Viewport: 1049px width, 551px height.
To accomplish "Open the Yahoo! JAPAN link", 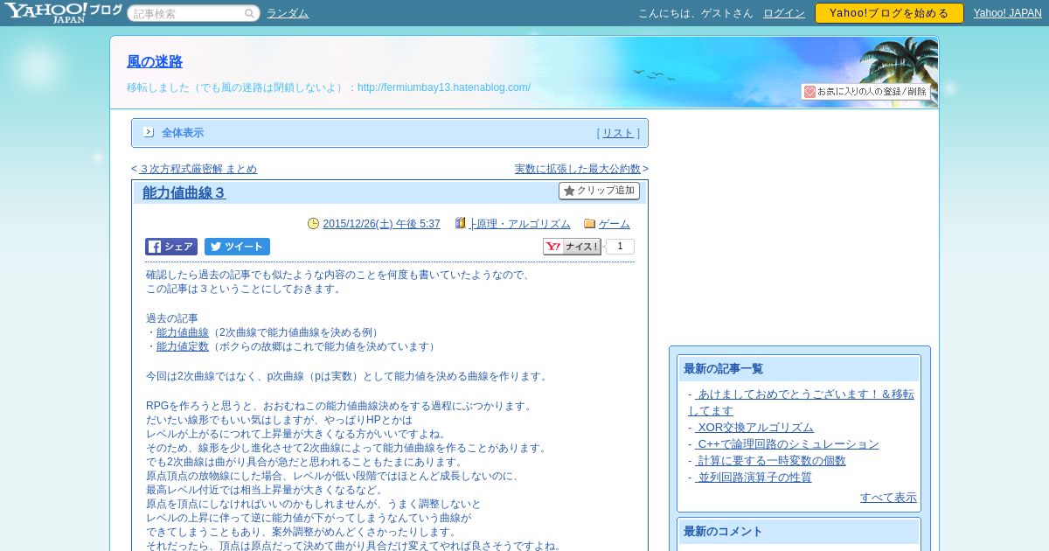I will [1008, 13].
